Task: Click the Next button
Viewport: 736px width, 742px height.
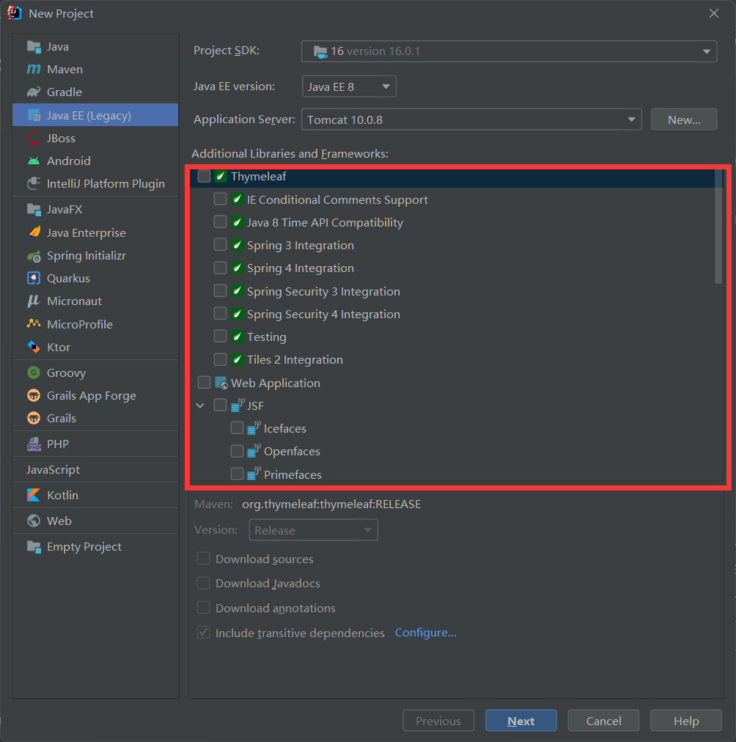Action: (520, 721)
